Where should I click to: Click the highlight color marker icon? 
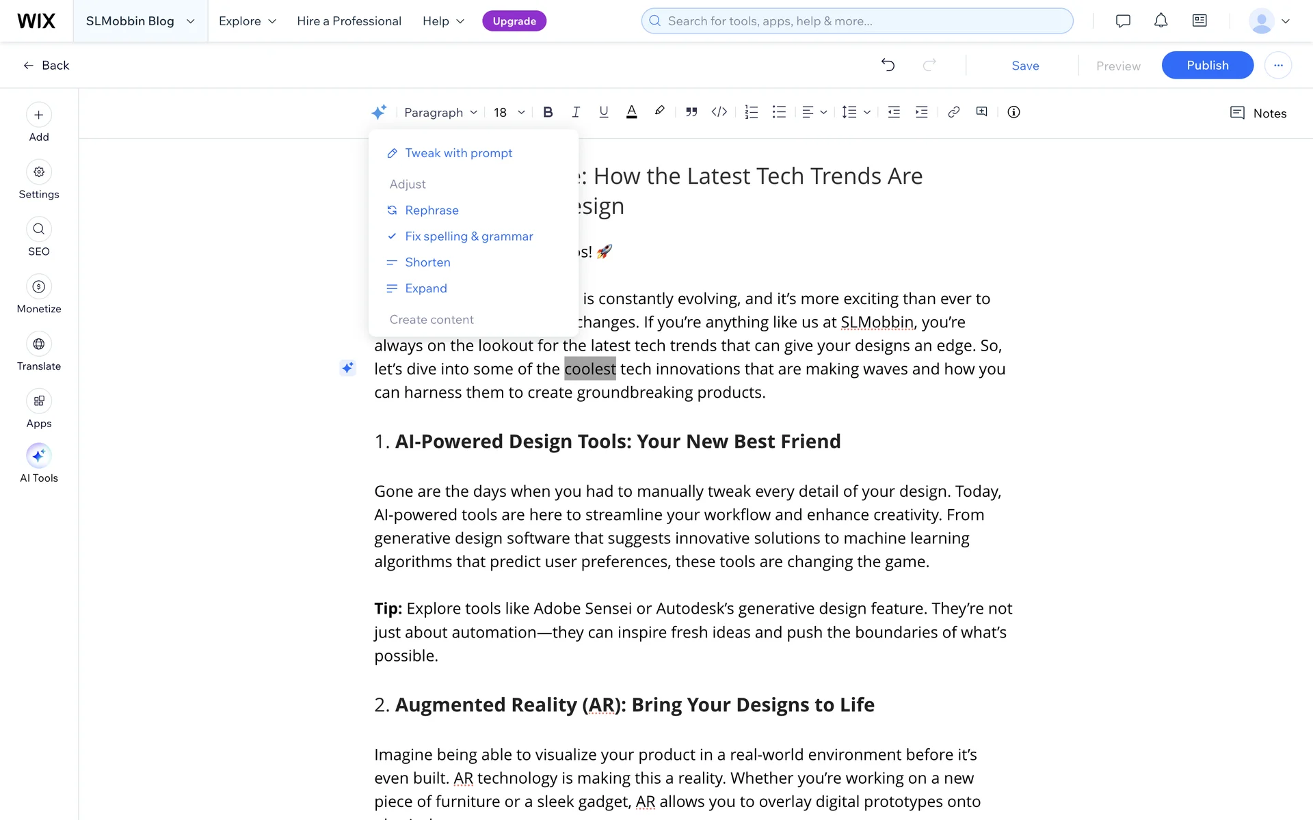click(x=659, y=111)
